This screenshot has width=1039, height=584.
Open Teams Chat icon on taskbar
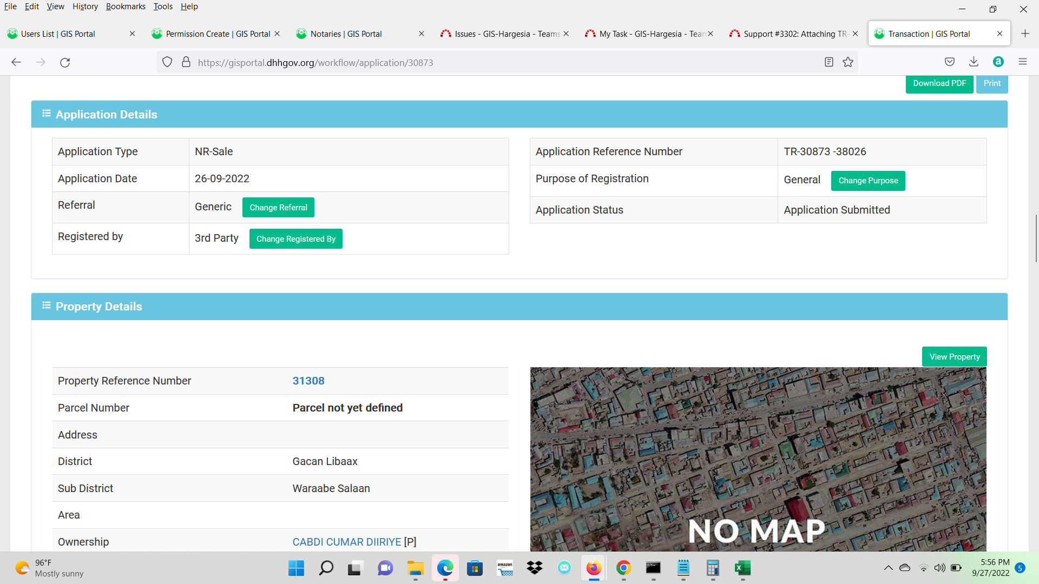tap(385, 568)
